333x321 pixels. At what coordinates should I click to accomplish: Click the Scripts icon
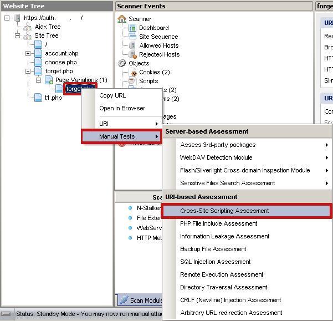(x=132, y=81)
